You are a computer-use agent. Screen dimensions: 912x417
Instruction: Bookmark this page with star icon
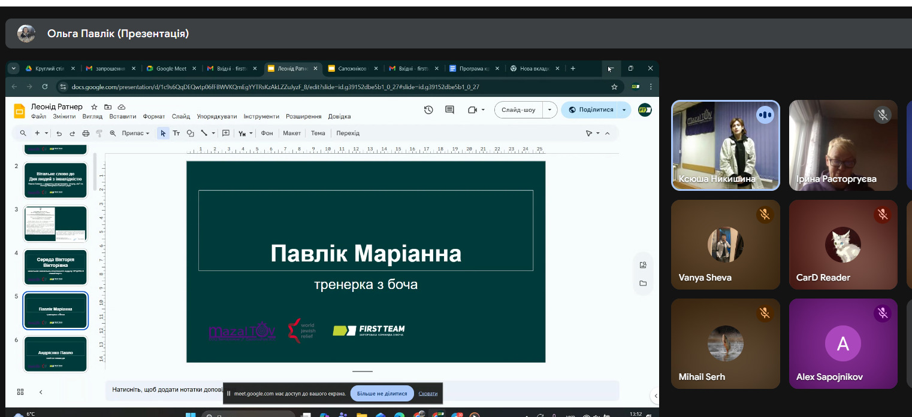[x=614, y=87]
